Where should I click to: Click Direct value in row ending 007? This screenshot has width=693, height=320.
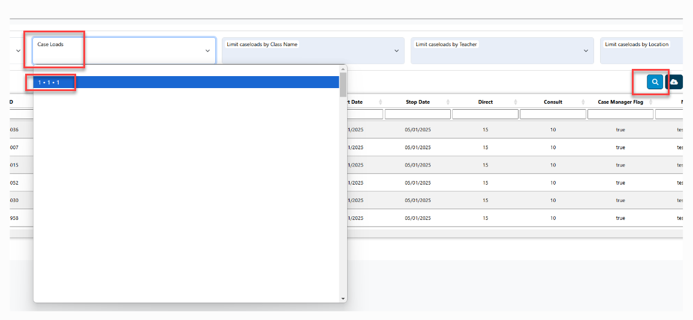(x=485, y=147)
